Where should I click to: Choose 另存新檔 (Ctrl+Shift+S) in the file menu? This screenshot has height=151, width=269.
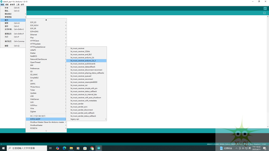(x=13, y=29)
